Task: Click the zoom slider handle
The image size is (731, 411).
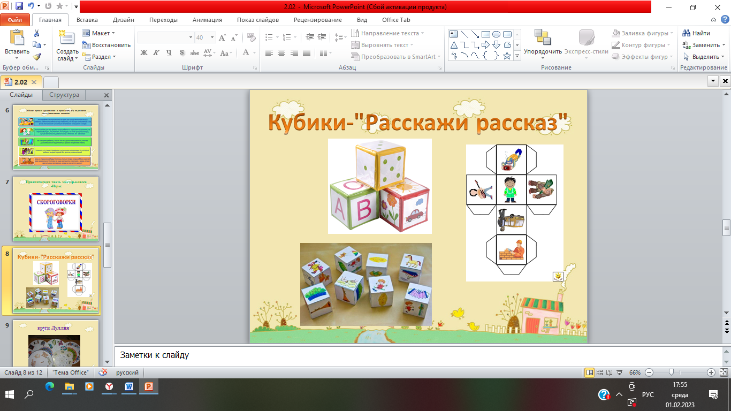Action: (671, 372)
